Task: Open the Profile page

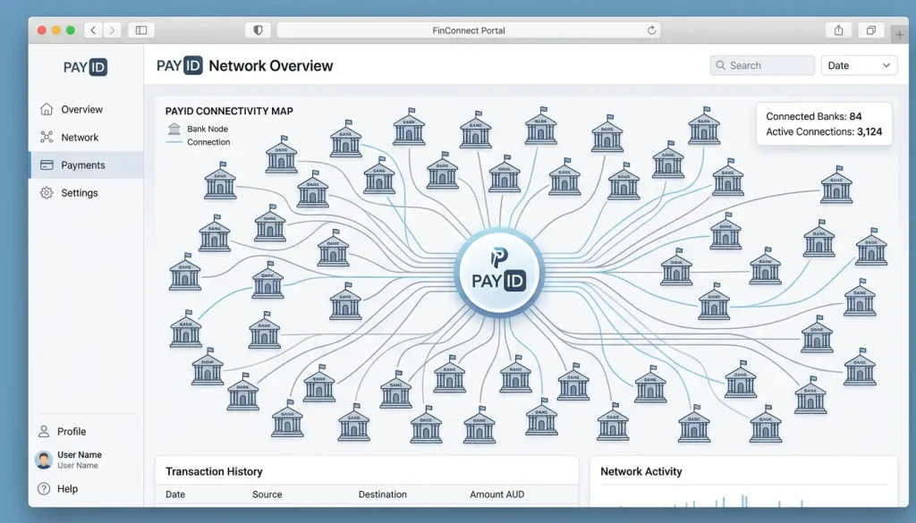Action: click(72, 431)
